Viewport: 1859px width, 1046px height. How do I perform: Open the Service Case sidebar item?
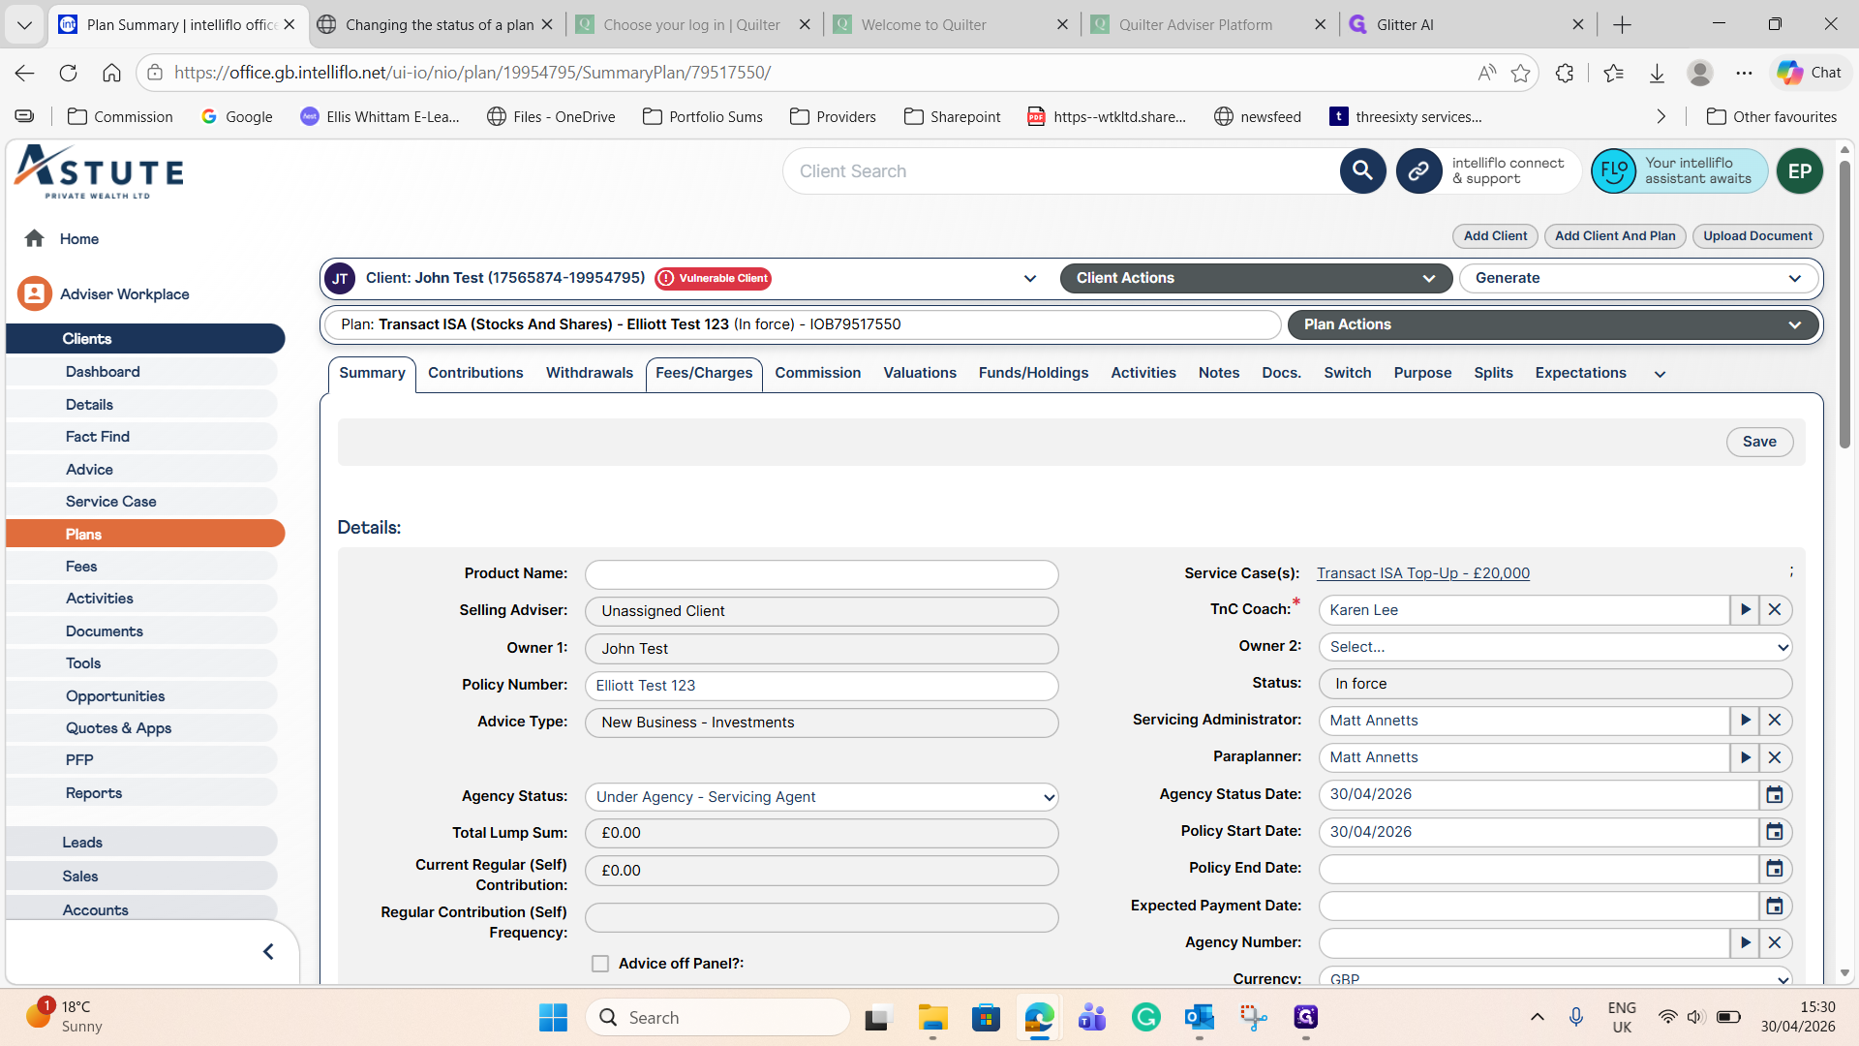tap(141, 502)
